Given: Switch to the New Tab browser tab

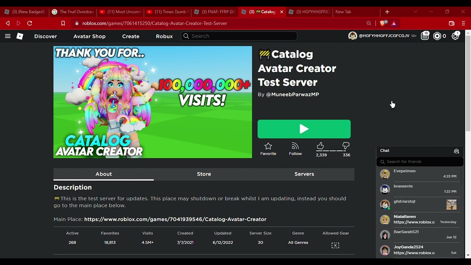Looking at the screenshot, I should click(355, 12).
